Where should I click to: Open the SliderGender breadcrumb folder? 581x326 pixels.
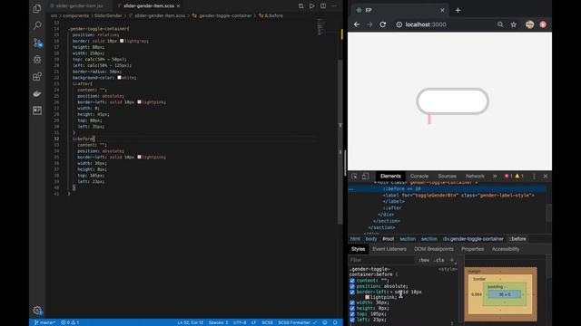pos(108,16)
